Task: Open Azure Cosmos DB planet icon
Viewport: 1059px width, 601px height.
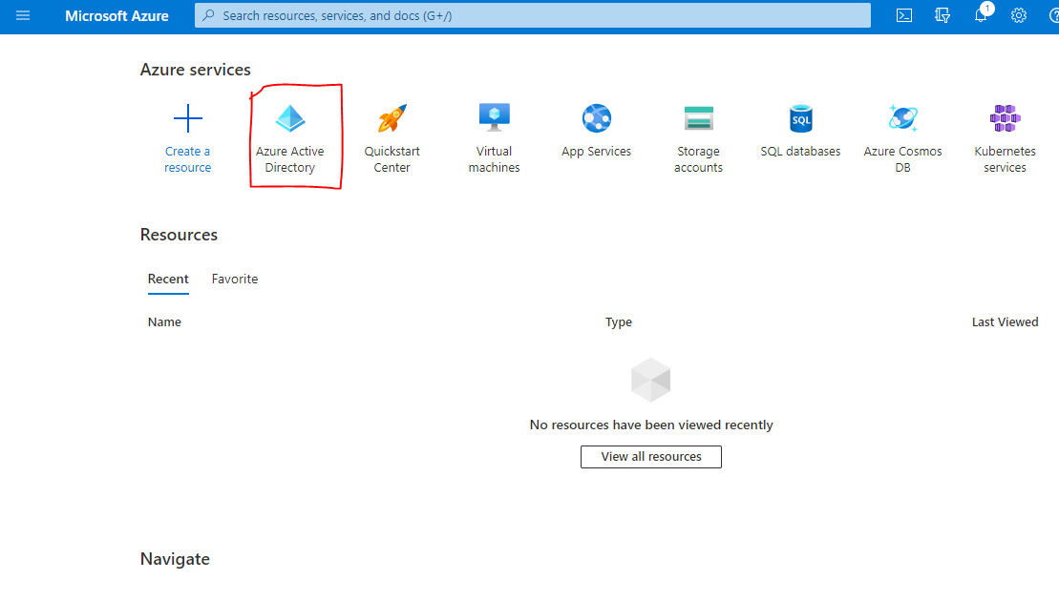Action: point(903,118)
